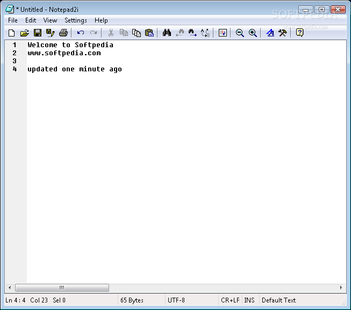Create a new document with toolbar icon

[11, 33]
